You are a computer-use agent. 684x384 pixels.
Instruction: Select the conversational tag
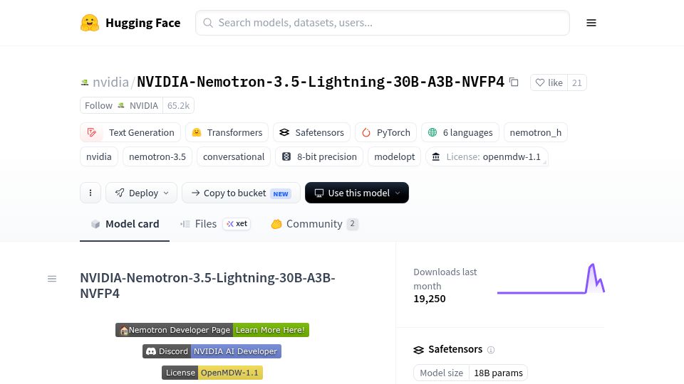pyautogui.click(x=234, y=156)
